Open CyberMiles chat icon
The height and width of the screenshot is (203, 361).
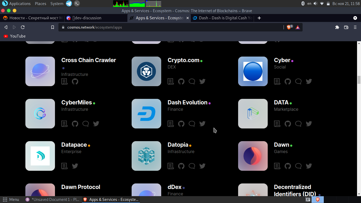tap(86, 124)
